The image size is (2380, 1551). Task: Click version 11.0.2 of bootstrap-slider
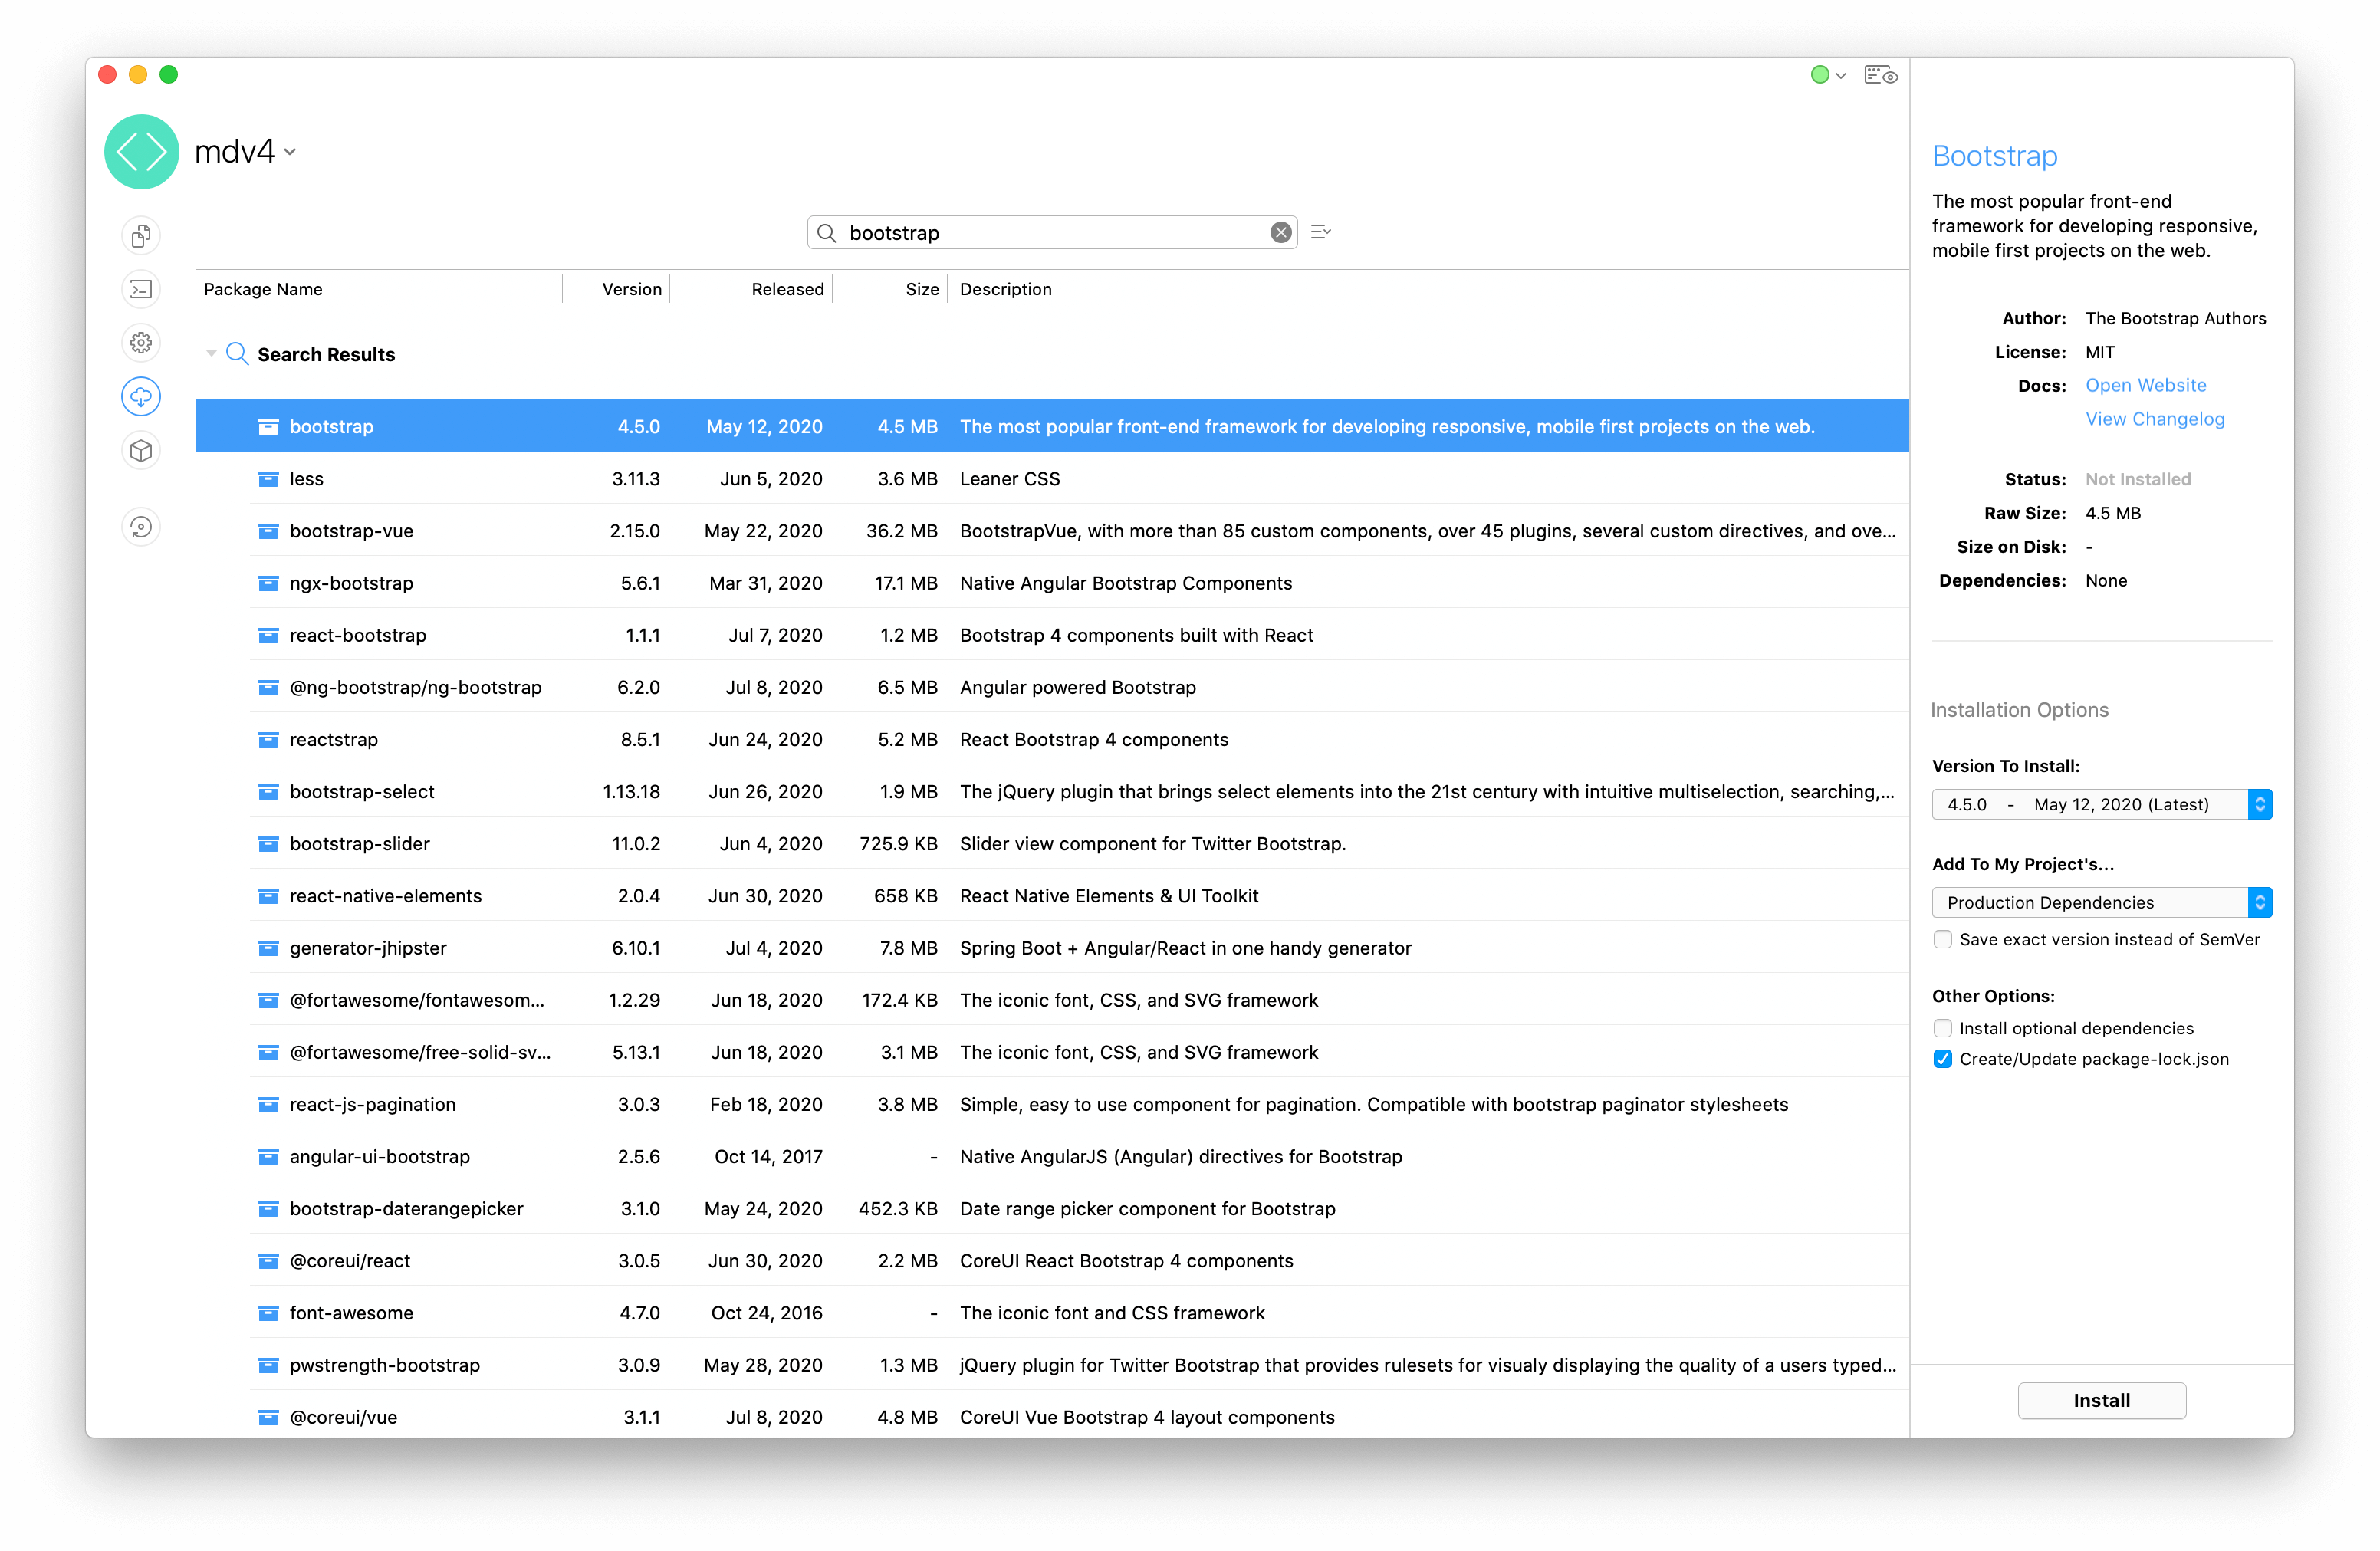(x=636, y=844)
